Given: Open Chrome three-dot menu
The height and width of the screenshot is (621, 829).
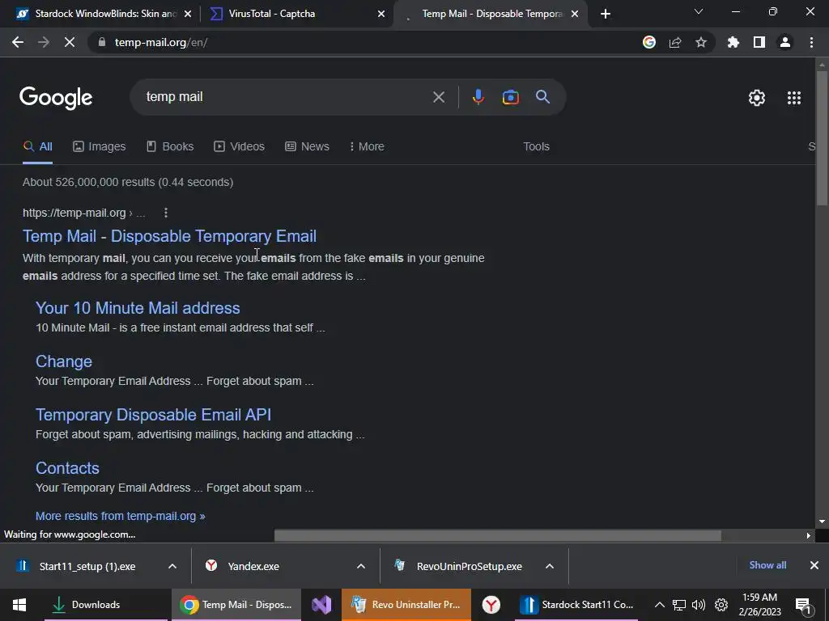Looking at the screenshot, I should [811, 42].
